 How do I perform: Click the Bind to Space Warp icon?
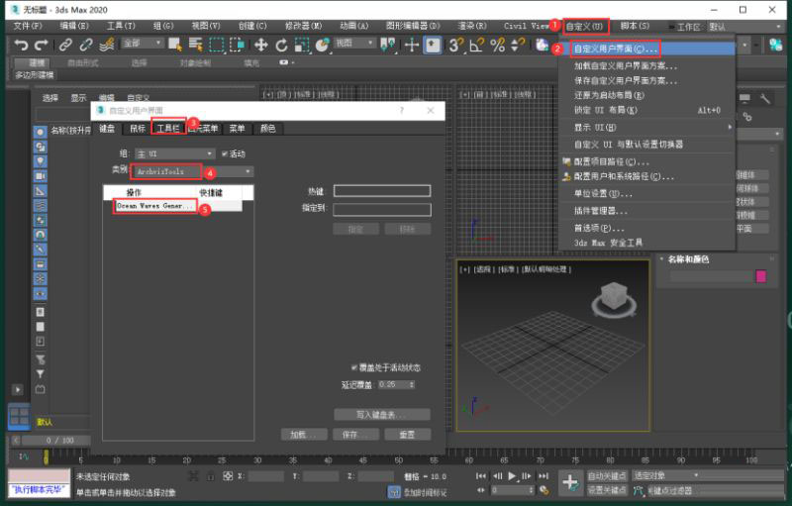tap(107, 45)
